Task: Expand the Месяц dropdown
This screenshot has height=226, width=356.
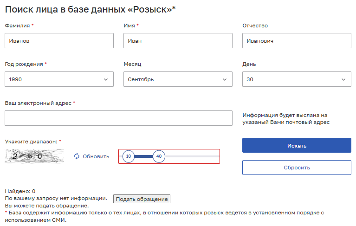Action: (178, 79)
